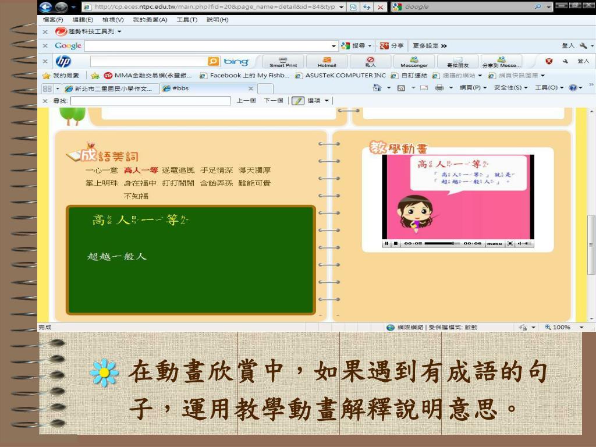Open the find bar 選項 options dropdown
Screen dimensions: 596x447
tap(327, 101)
